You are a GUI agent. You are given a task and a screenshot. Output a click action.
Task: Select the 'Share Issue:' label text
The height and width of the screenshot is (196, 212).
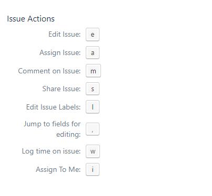[62, 89]
